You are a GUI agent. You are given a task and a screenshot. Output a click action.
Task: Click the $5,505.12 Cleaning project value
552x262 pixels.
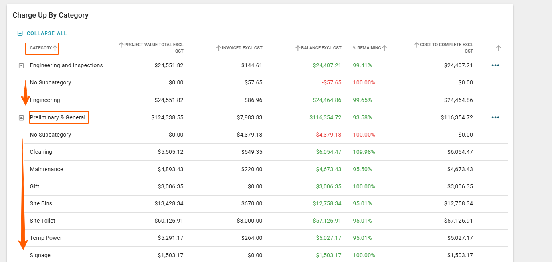(170, 152)
